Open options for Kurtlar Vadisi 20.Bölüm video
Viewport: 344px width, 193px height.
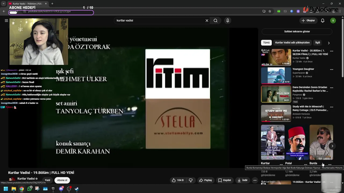(332, 51)
